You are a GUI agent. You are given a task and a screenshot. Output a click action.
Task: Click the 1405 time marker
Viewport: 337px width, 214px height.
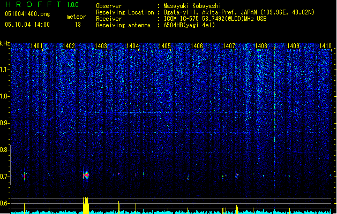(165, 46)
